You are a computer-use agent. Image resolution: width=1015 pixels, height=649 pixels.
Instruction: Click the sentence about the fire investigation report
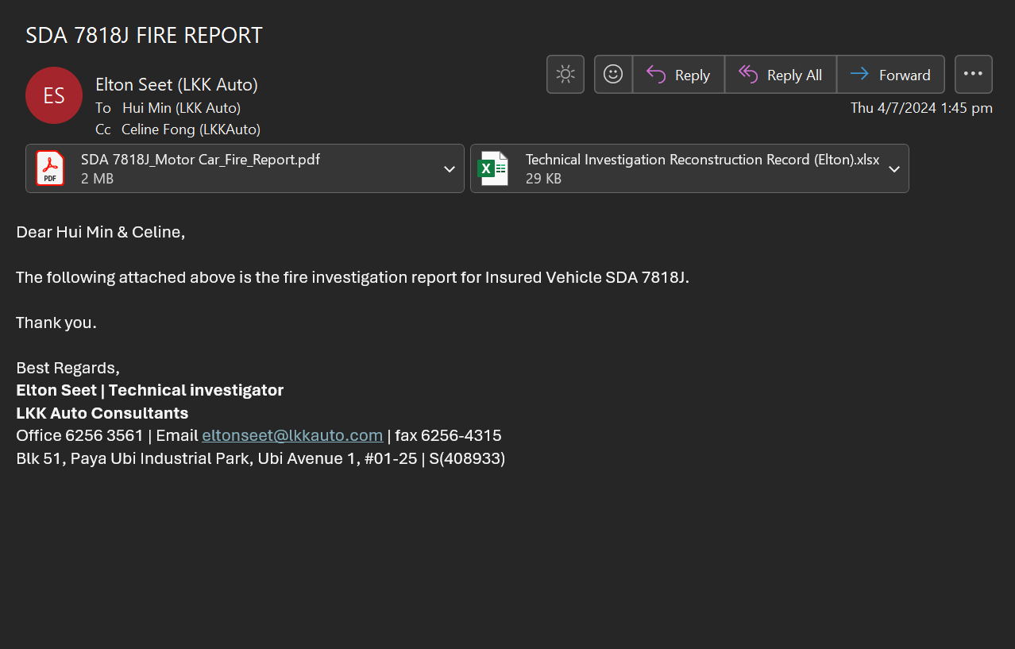point(352,278)
